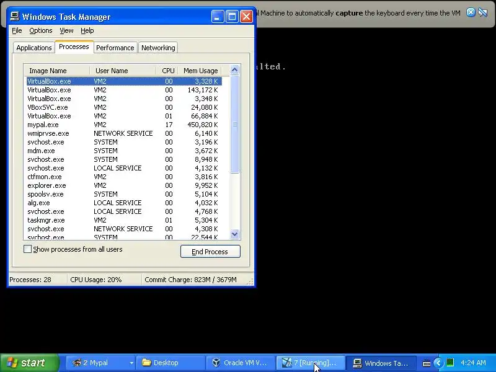Screen dimensions: 496x372
Task: Select svchost.exe row using 8,948 K
Action: click(x=125, y=159)
